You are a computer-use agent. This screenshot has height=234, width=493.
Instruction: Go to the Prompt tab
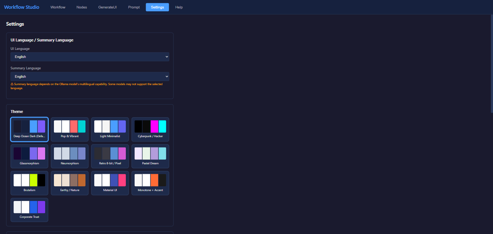click(134, 7)
